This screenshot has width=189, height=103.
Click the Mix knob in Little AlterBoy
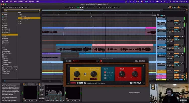coord(135,74)
